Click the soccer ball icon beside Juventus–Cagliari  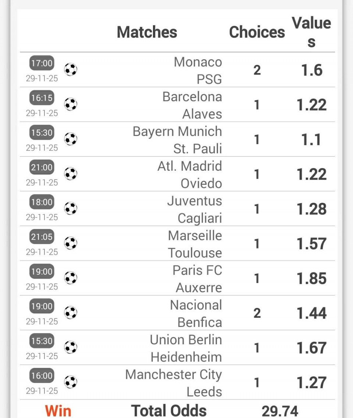[71, 209]
